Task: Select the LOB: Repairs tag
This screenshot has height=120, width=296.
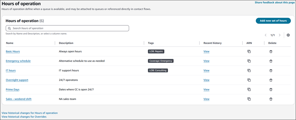Action: click(156, 51)
